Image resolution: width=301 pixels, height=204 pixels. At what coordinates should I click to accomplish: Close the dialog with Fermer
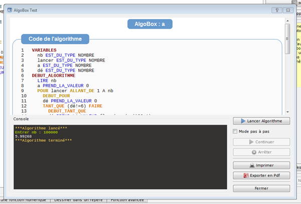(x=261, y=188)
